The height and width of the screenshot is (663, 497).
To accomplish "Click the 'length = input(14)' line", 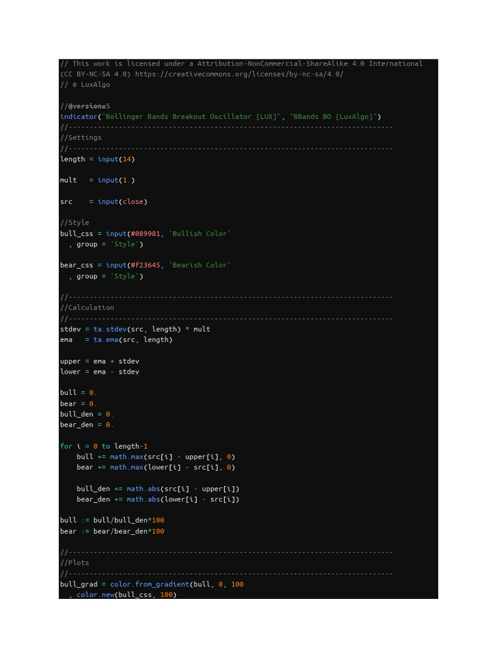I will tap(97, 159).
